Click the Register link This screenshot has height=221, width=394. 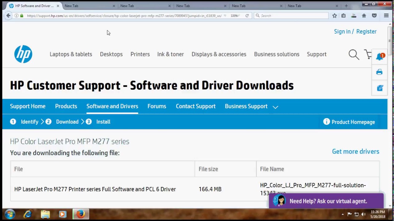pyautogui.click(x=366, y=32)
